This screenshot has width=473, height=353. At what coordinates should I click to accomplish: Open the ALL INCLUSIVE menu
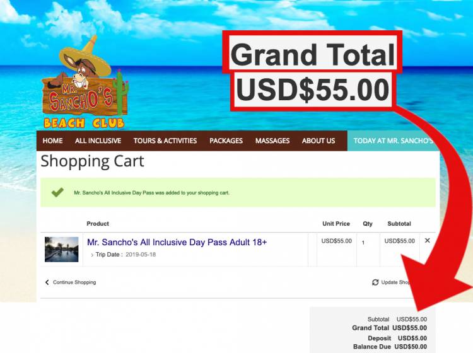98,141
